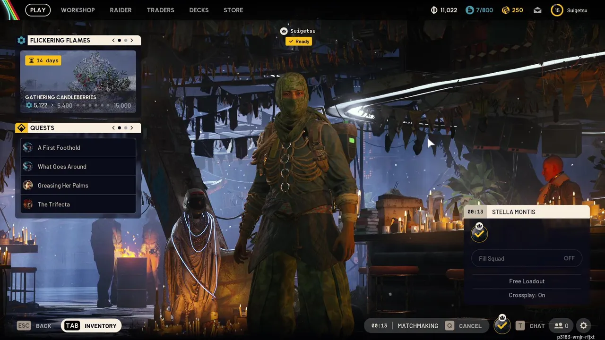Click the 00:13 timer in the bottom bar

pos(379,326)
